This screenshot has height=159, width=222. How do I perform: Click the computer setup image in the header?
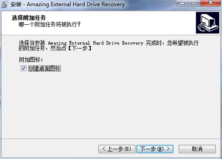point(208,23)
